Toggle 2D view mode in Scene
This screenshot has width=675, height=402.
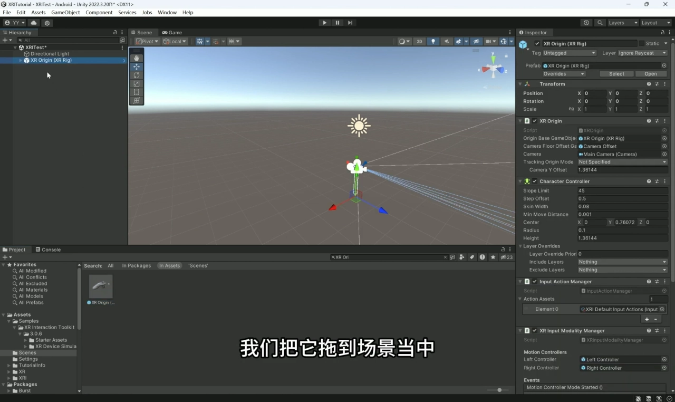point(419,41)
